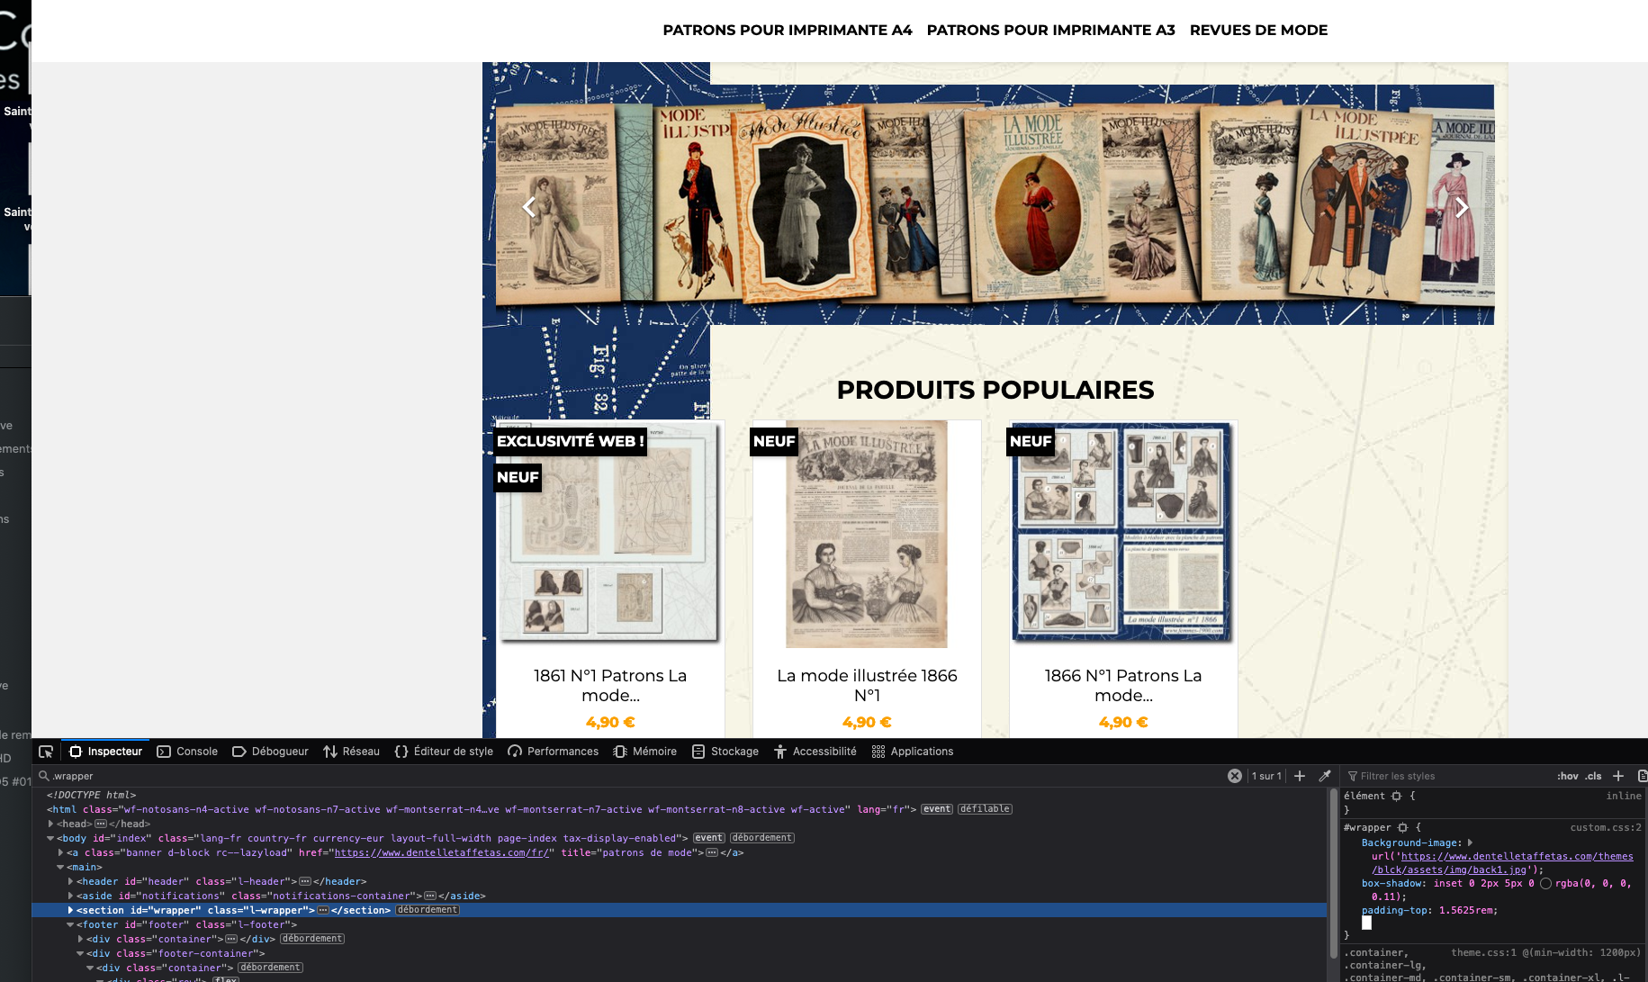
Task: Pick a page color with the eyedropper
Action: coord(1325,776)
